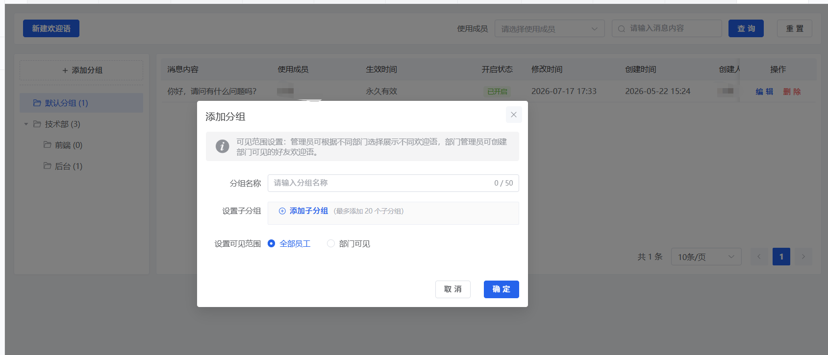The width and height of the screenshot is (828, 355).
Task: Confirm with the 确定 button
Action: click(502, 289)
